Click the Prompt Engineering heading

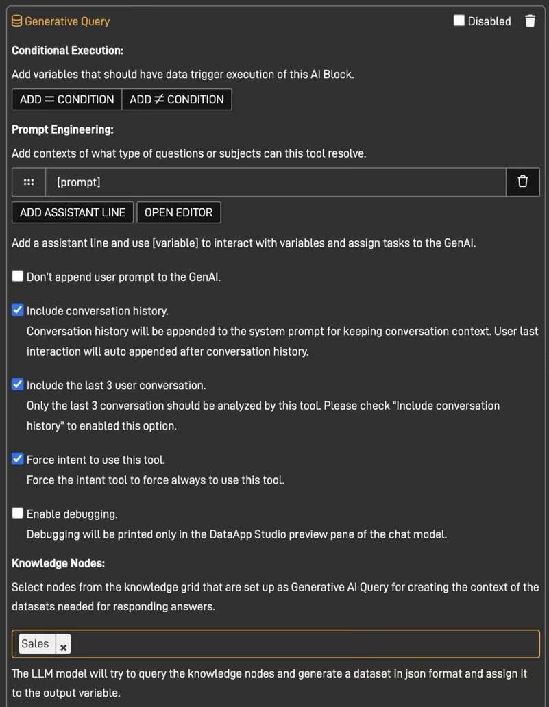[x=62, y=130]
